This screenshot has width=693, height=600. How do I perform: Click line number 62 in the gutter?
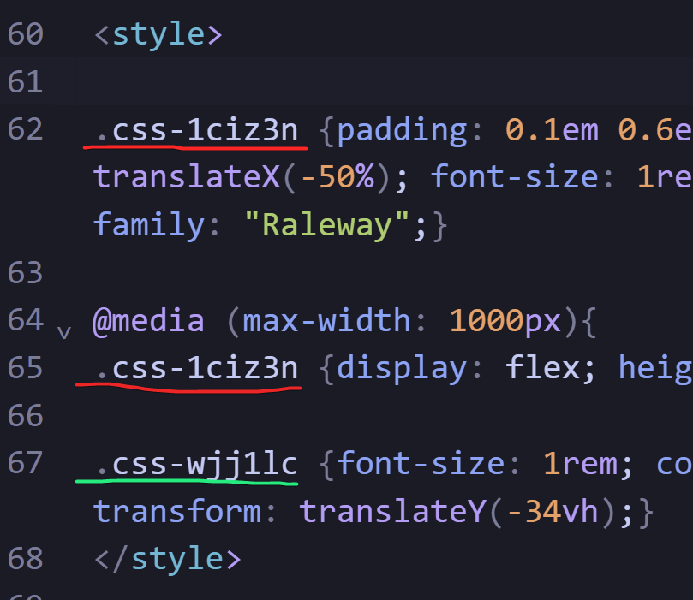(x=25, y=129)
